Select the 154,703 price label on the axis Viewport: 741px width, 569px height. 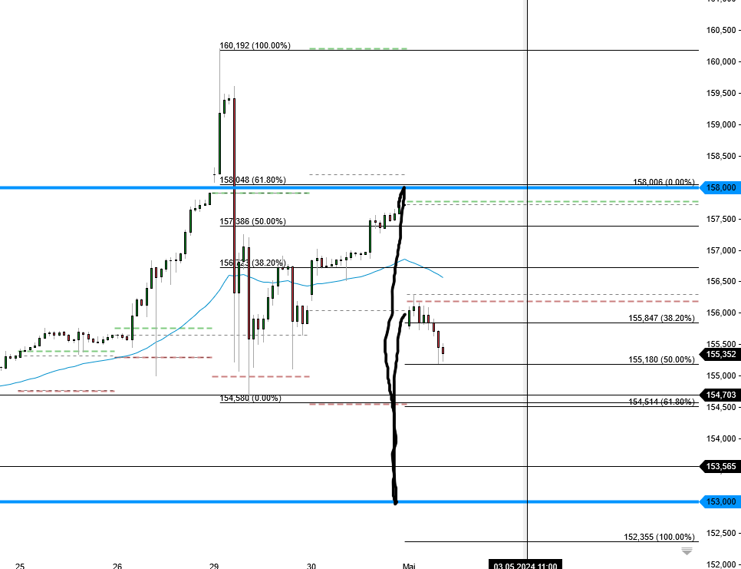coord(720,395)
